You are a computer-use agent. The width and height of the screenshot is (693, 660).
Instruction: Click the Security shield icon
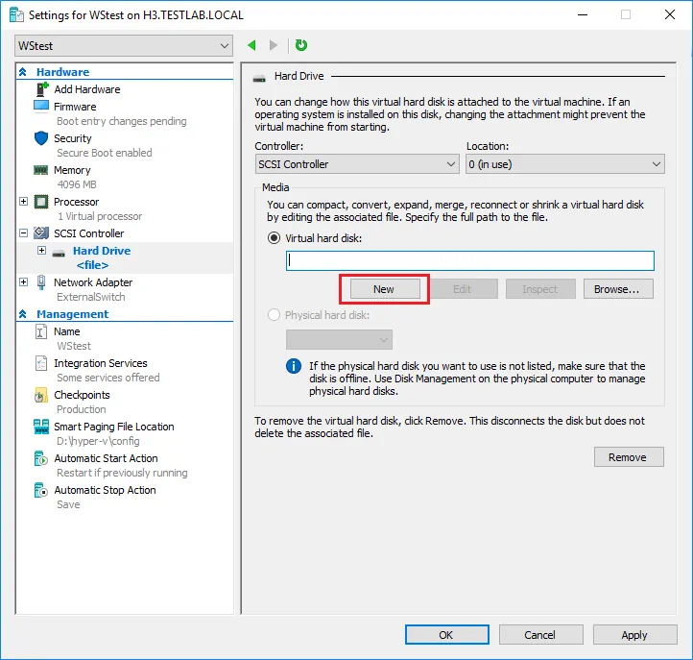[x=41, y=138]
